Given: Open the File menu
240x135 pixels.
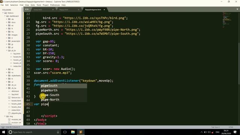Looking at the screenshot, I should click(2, 5).
